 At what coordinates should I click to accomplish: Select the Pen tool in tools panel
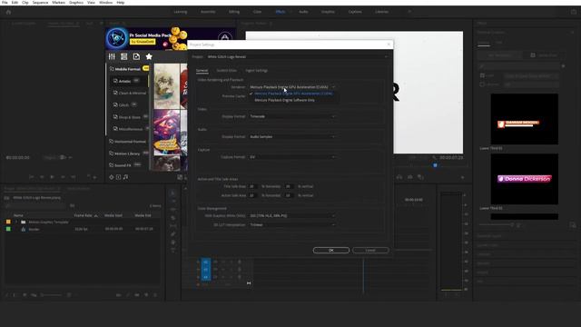[x=172, y=234]
